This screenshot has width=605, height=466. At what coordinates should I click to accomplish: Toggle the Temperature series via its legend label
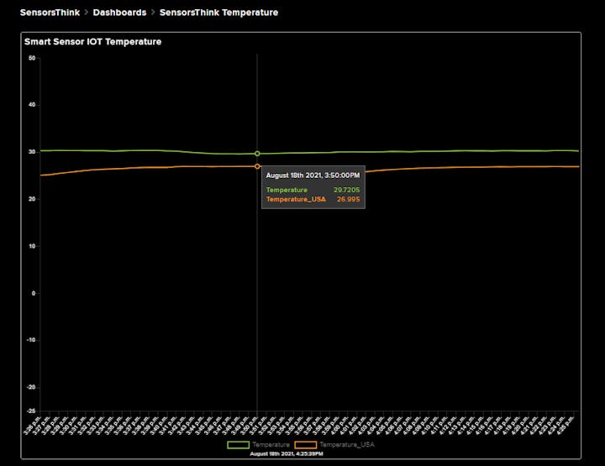click(x=271, y=444)
